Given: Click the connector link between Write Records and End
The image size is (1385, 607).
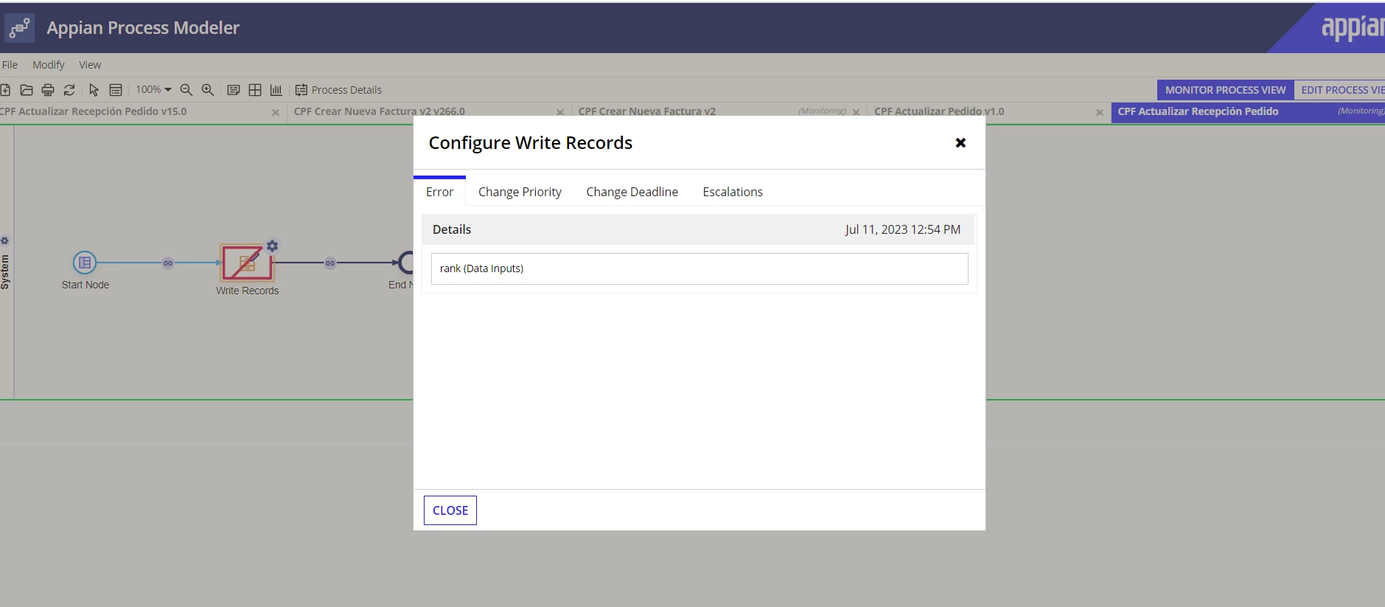Looking at the screenshot, I should pyautogui.click(x=330, y=263).
